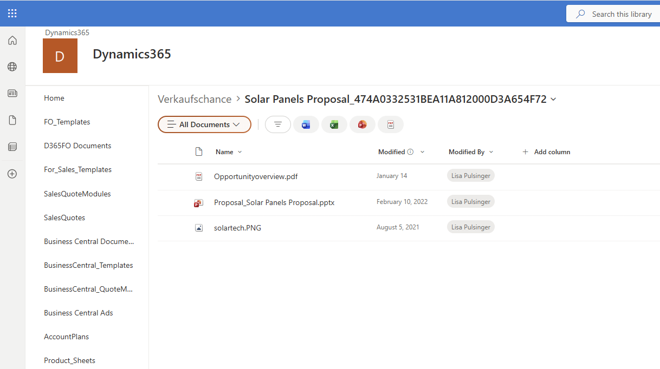Click image icon beside solartech.PNG

coord(199,228)
